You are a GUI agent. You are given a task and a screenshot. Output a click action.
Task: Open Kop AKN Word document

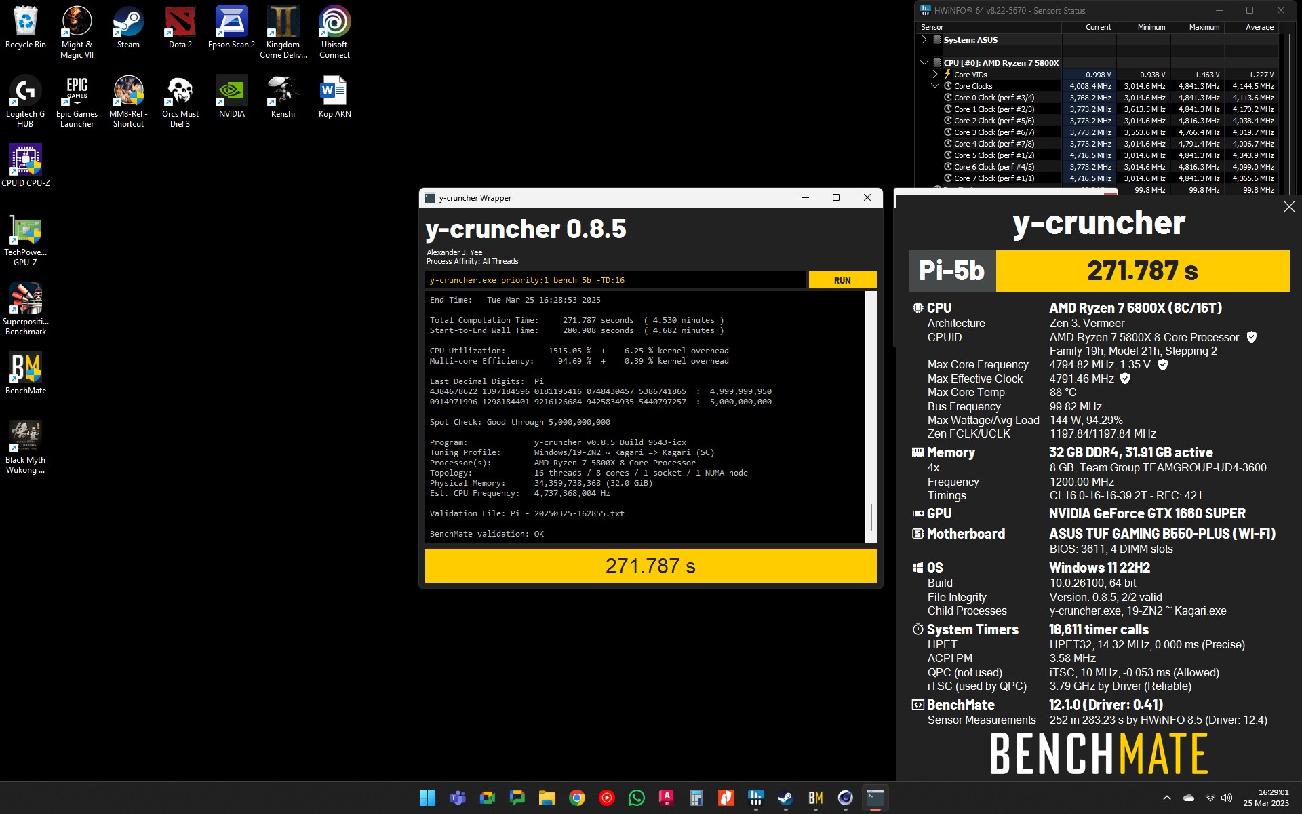point(334,97)
